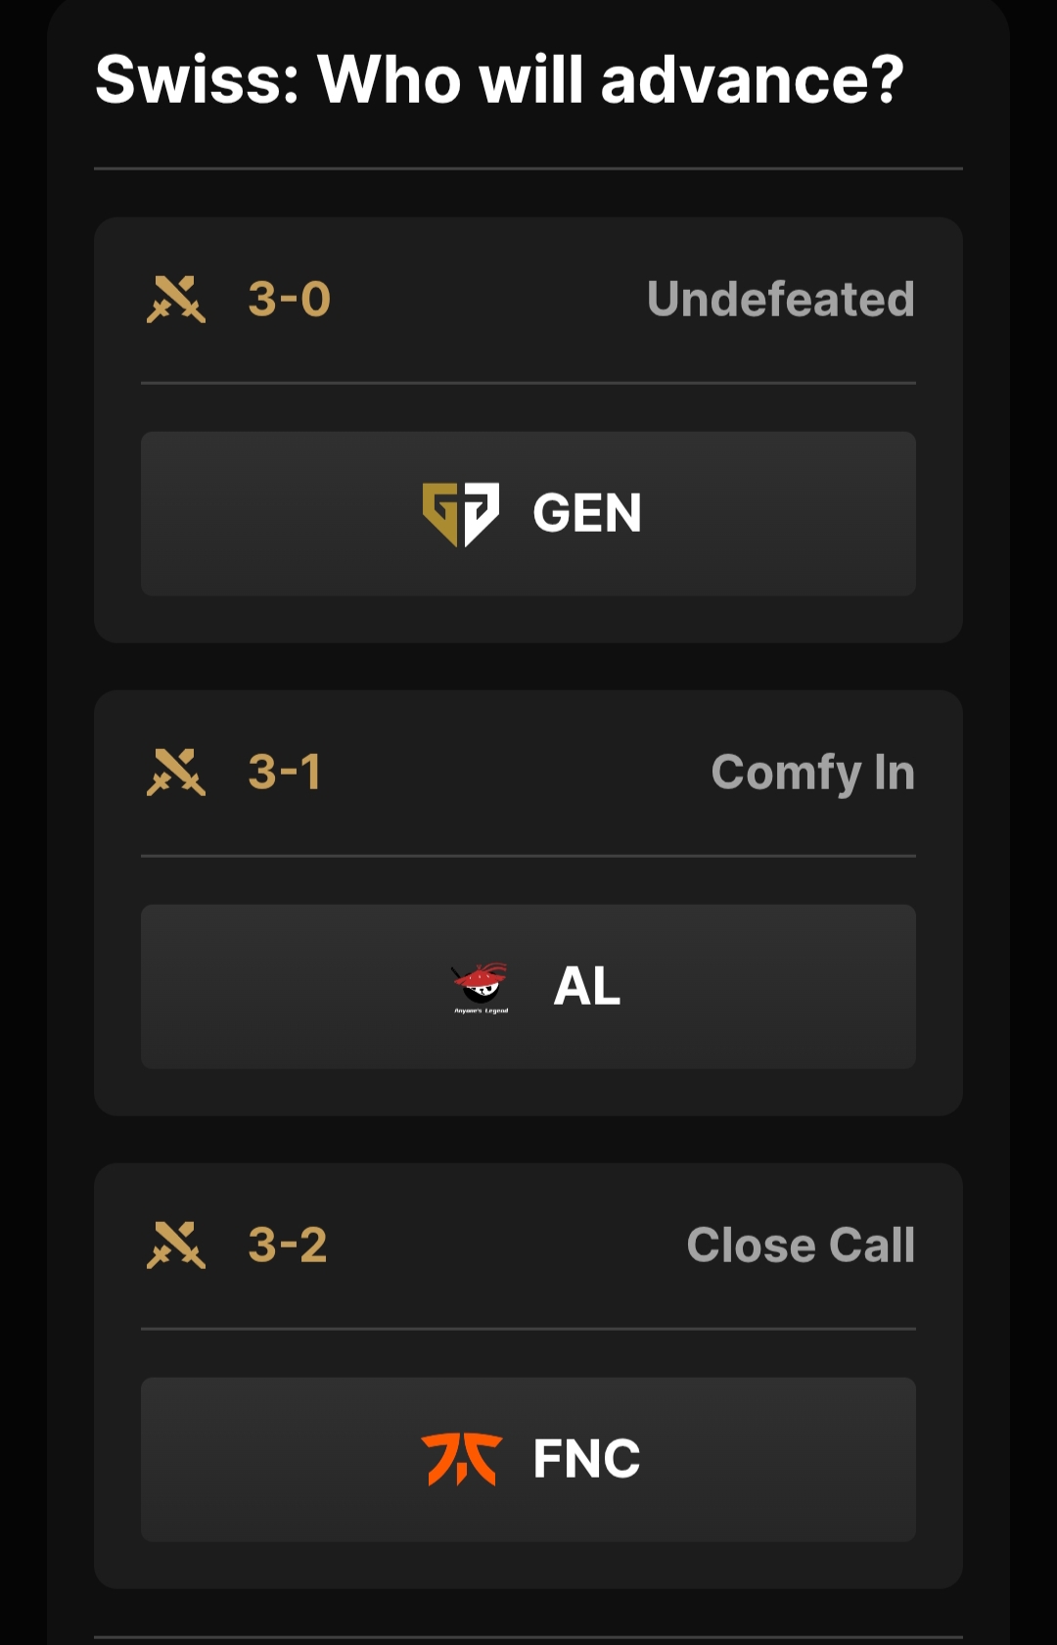Click the divider line beneath the page title

point(528,168)
